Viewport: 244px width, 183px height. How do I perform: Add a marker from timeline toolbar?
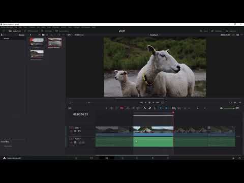[x=166, y=108]
